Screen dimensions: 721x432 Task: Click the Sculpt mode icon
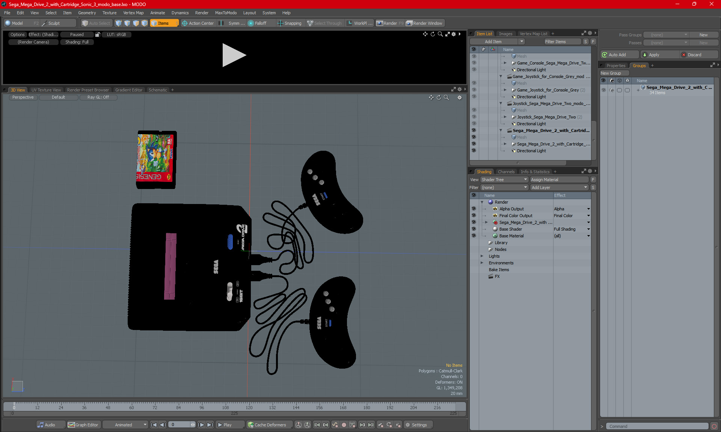click(44, 23)
